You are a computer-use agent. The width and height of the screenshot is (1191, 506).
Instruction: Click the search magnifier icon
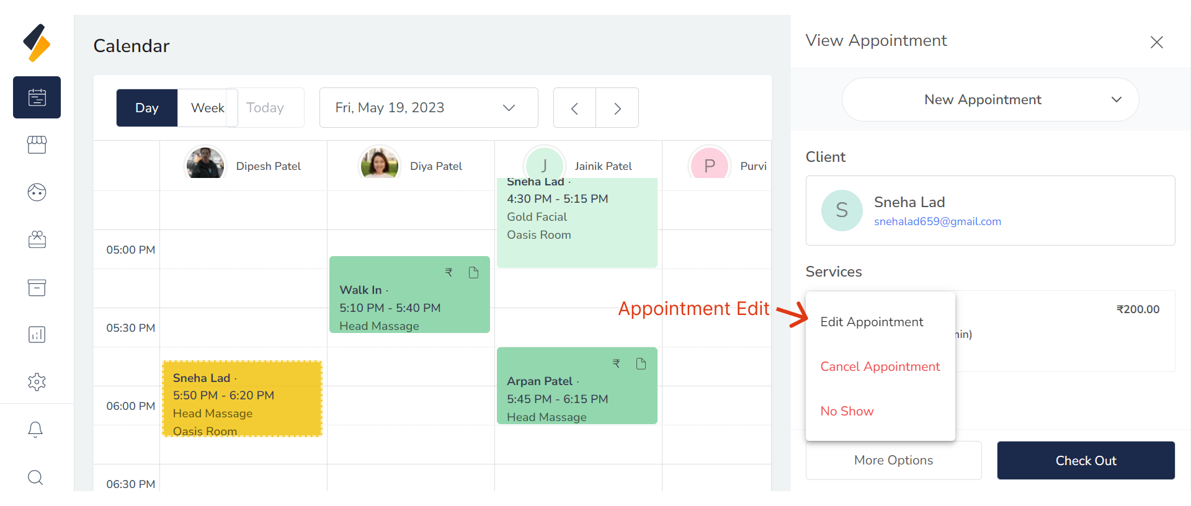pos(35,477)
